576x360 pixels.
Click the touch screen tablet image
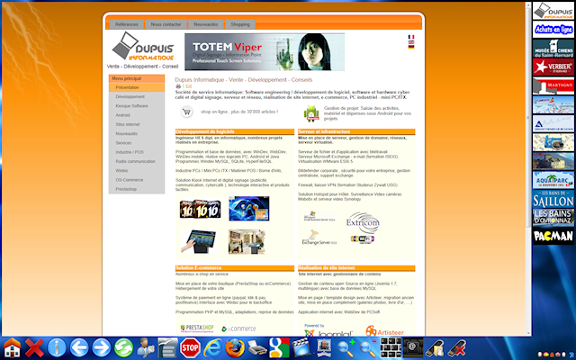199,242
